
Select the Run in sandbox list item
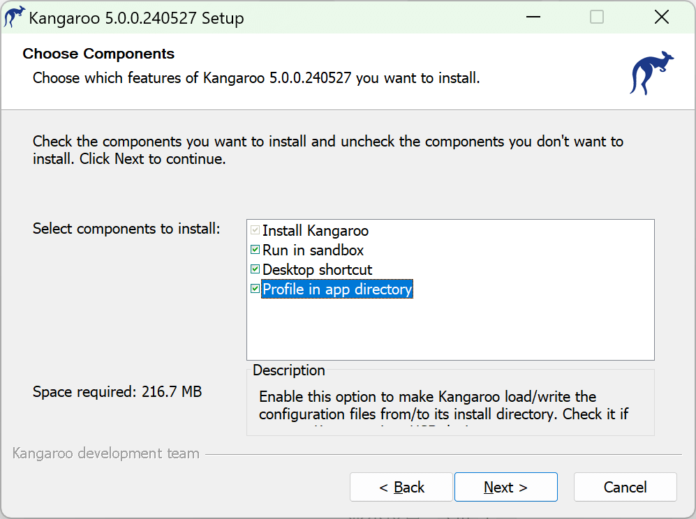tap(313, 250)
